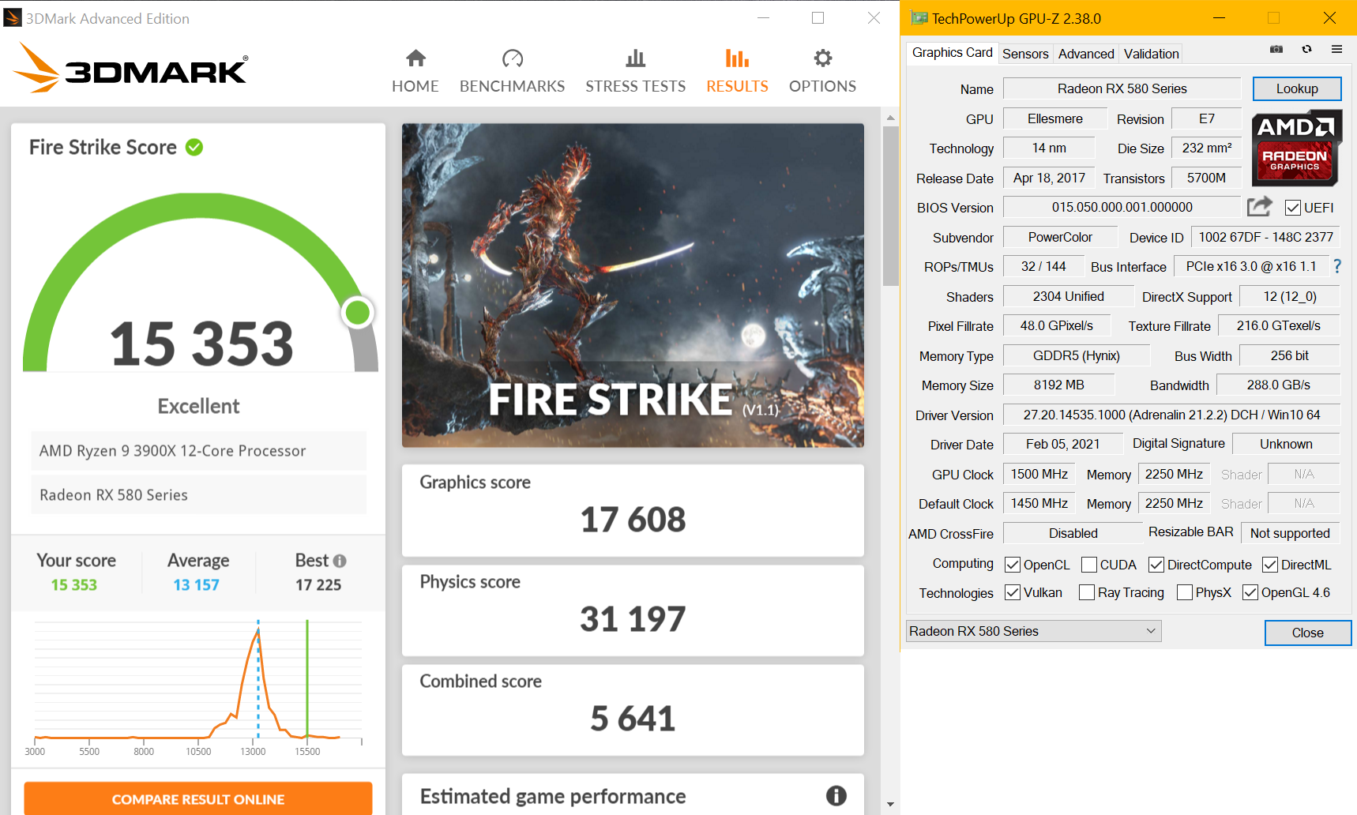Take a GPU-Z screenshot with the camera icon

(x=1276, y=50)
